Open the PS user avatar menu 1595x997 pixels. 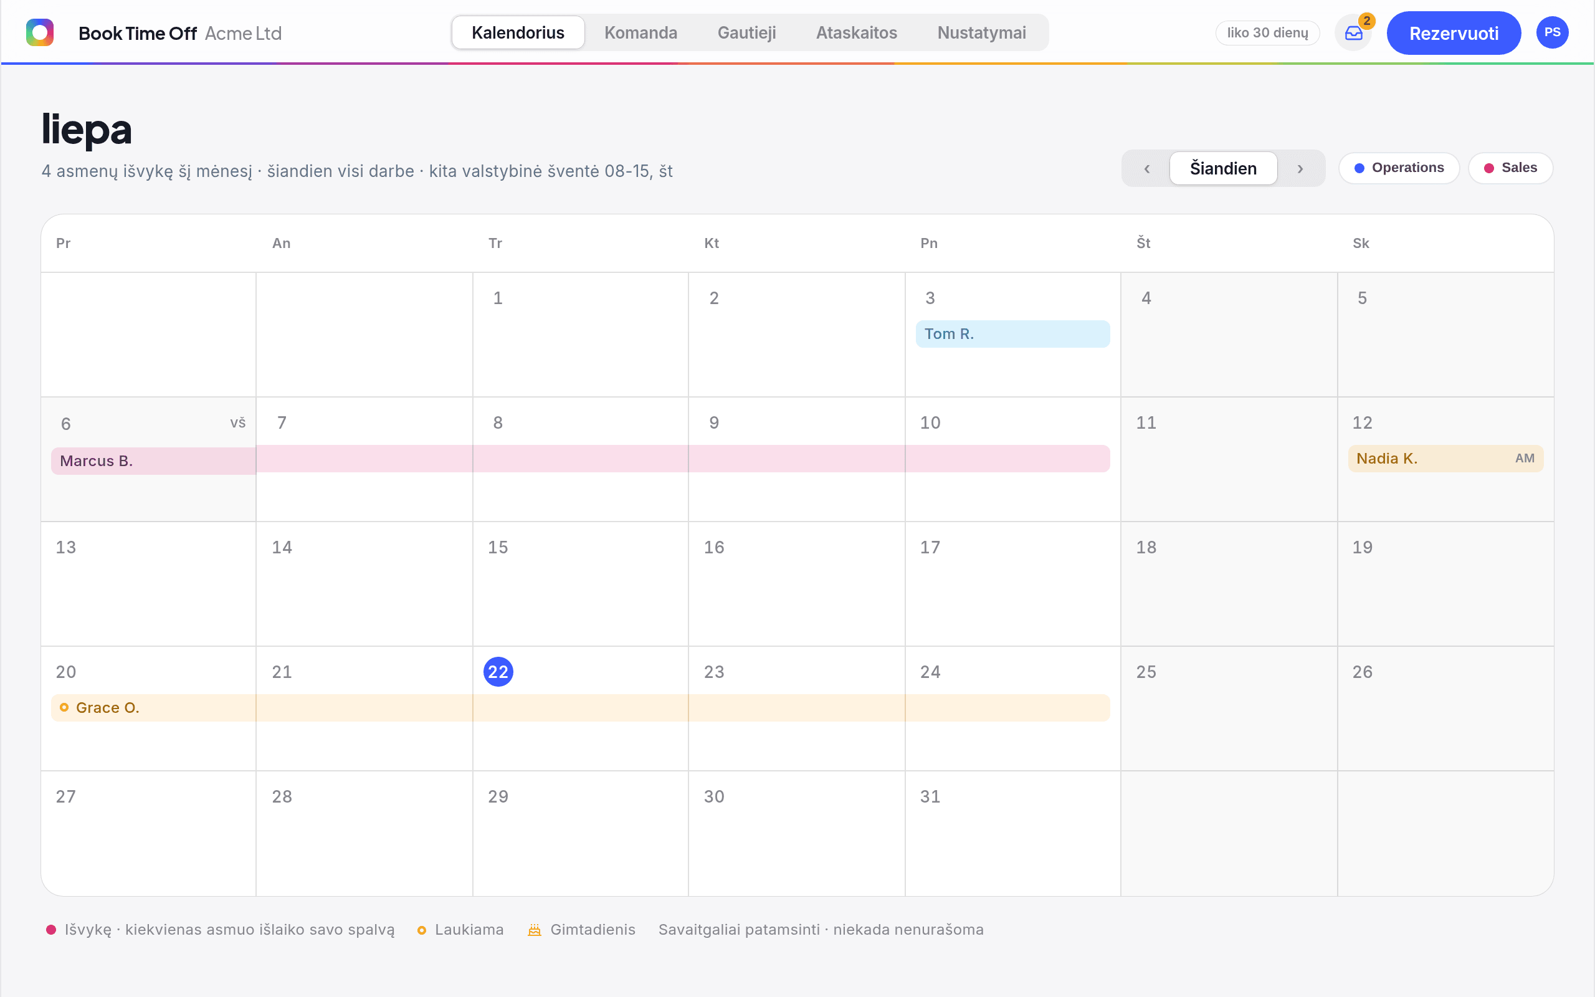click(x=1552, y=32)
